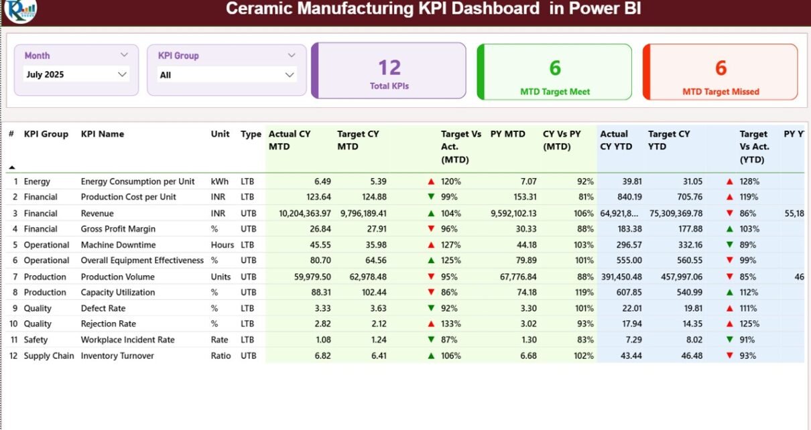
Task: Click red down arrow in Production Volume MTD row
Action: pyautogui.click(x=431, y=277)
